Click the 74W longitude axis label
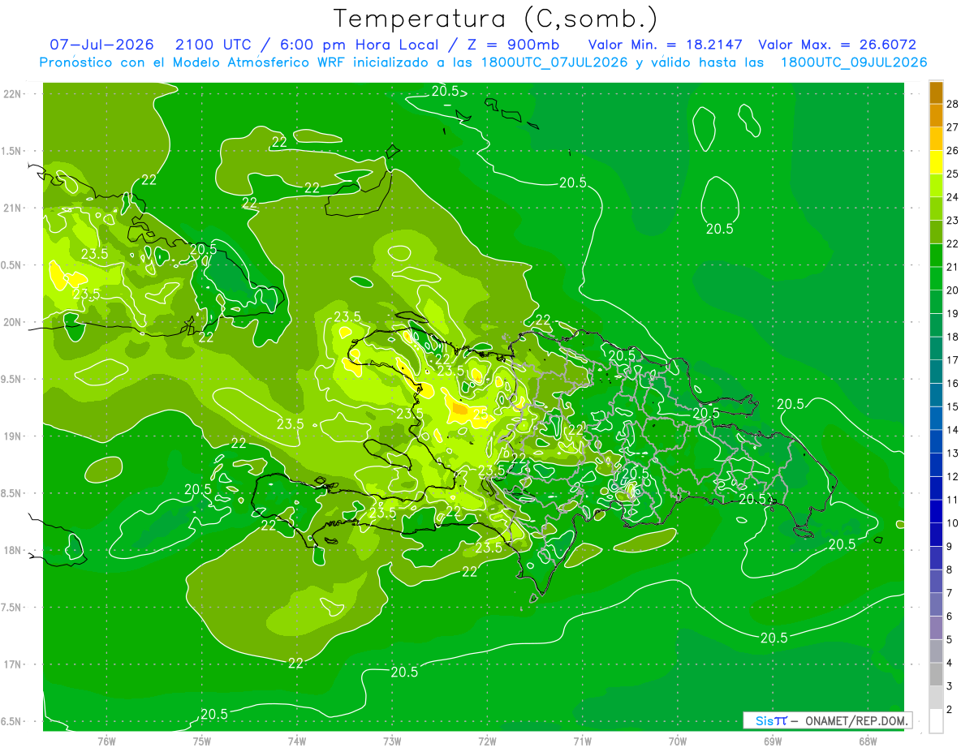This screenshot has height=752, width=974. 297,741
